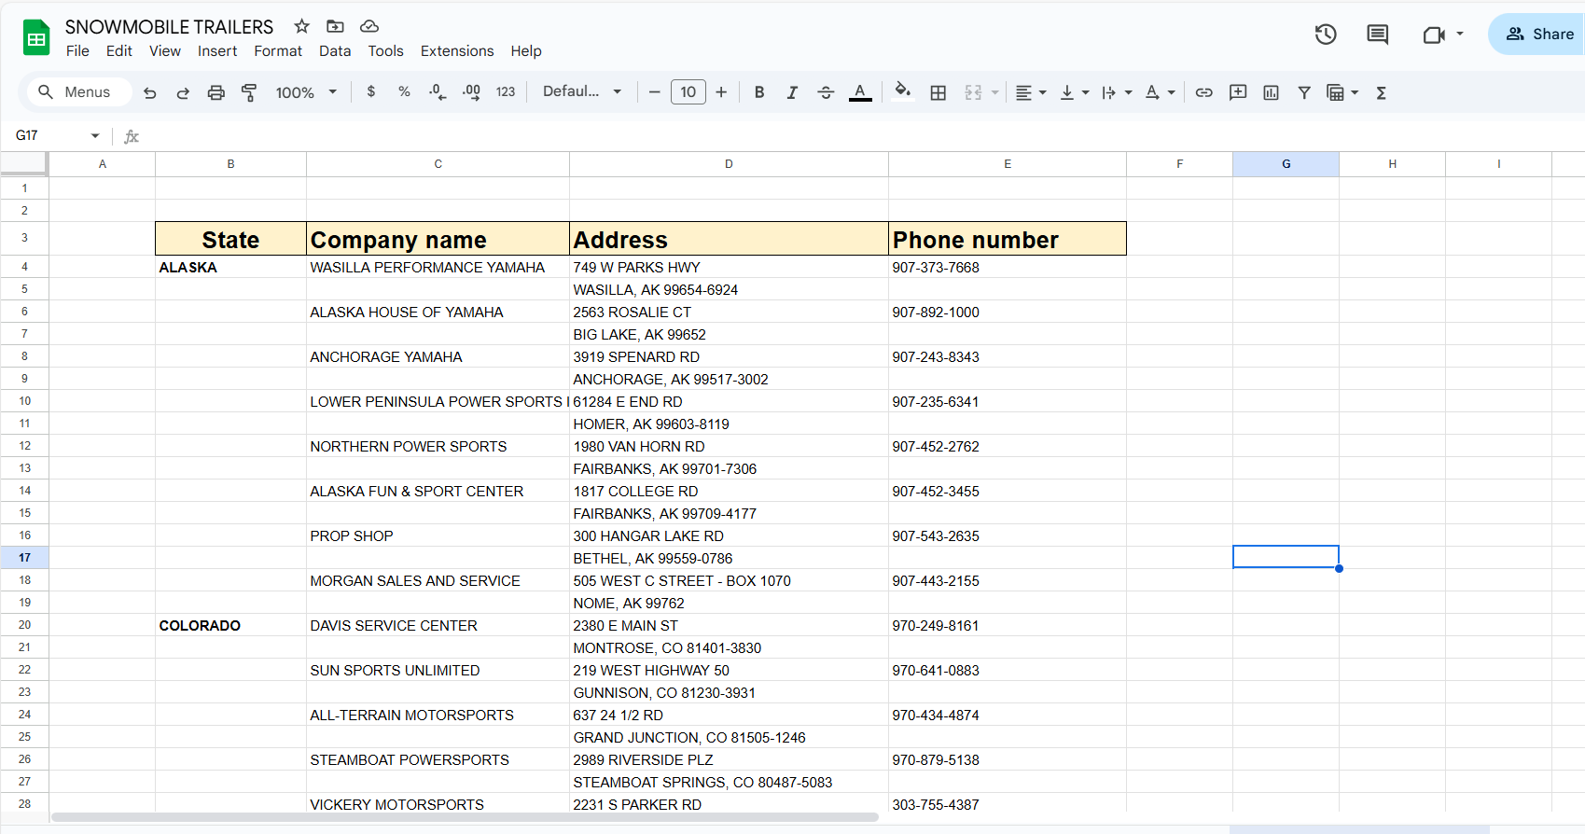This screenshot has width=1585, height=834.
Task: Open the Extensions menu
Action: tap(457, 51)
